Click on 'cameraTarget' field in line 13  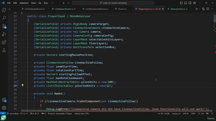point(98,24)
